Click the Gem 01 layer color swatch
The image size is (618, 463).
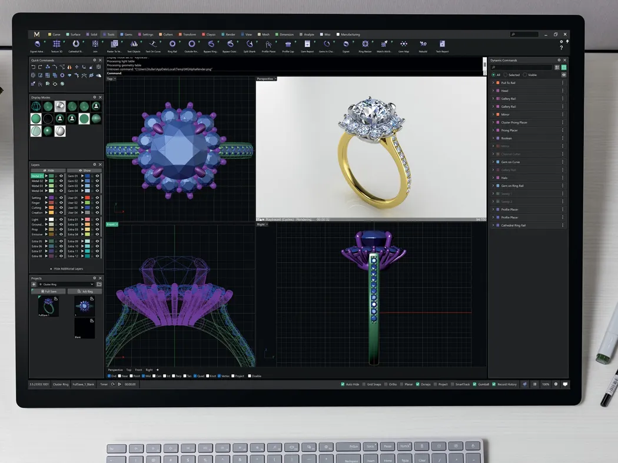[87, 176]
